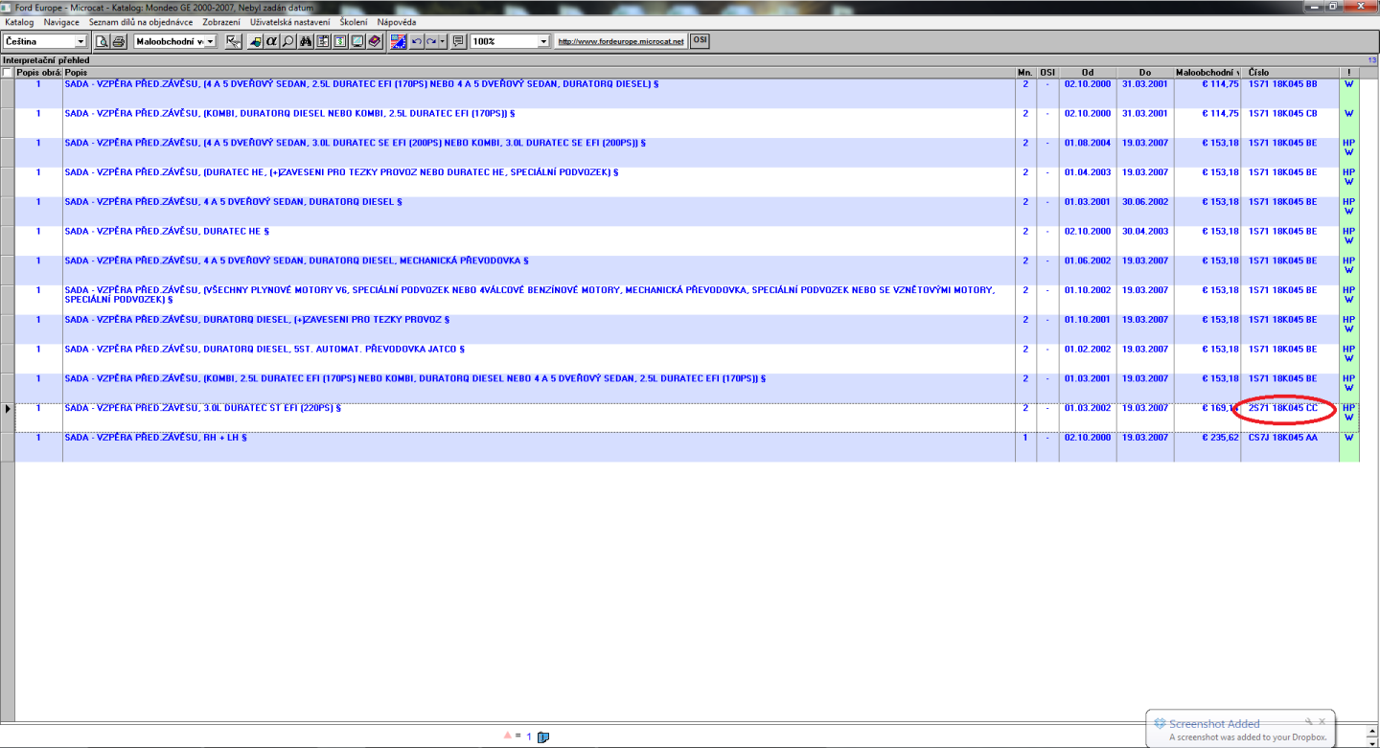The image size is (1380, 748).
Task: Dismiss the Dropbox Screenshot Added notification
Action: point(1322,721)
